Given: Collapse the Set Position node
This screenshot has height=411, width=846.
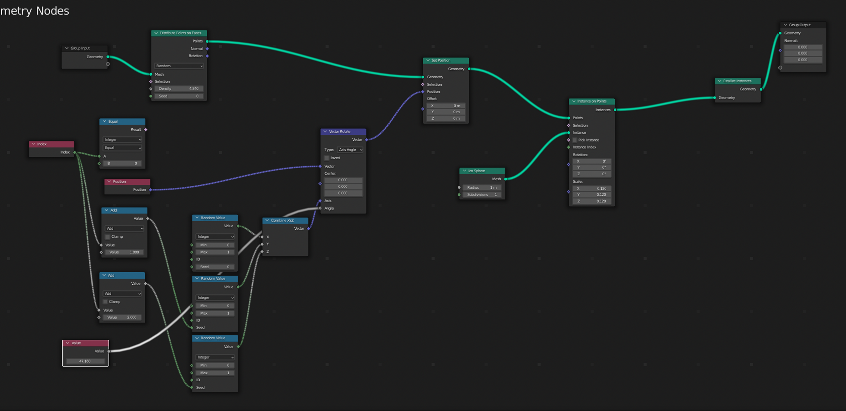Looking at the screenshot, I should click(427, 61).
